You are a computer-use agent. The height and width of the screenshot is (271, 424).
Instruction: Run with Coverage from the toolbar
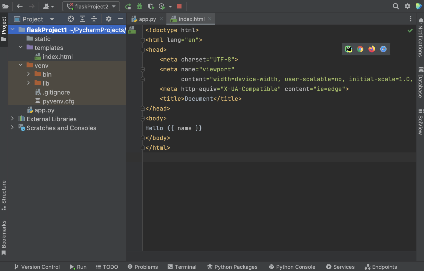pyautogui.click(x=151, y=6)
